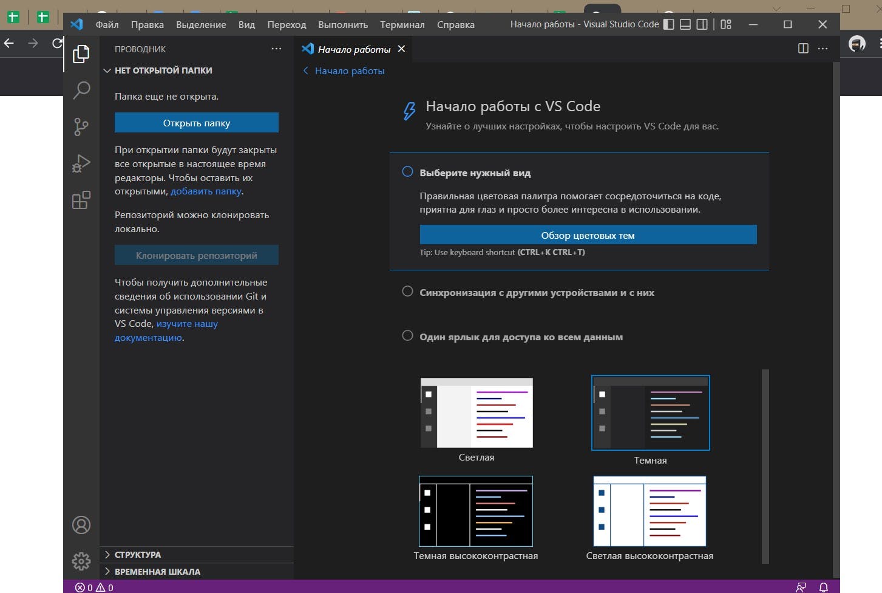This screenshot has height=593, width=882.
Task: Open the Accounts icon in activity bar
Action: click(x=81, y=525)
